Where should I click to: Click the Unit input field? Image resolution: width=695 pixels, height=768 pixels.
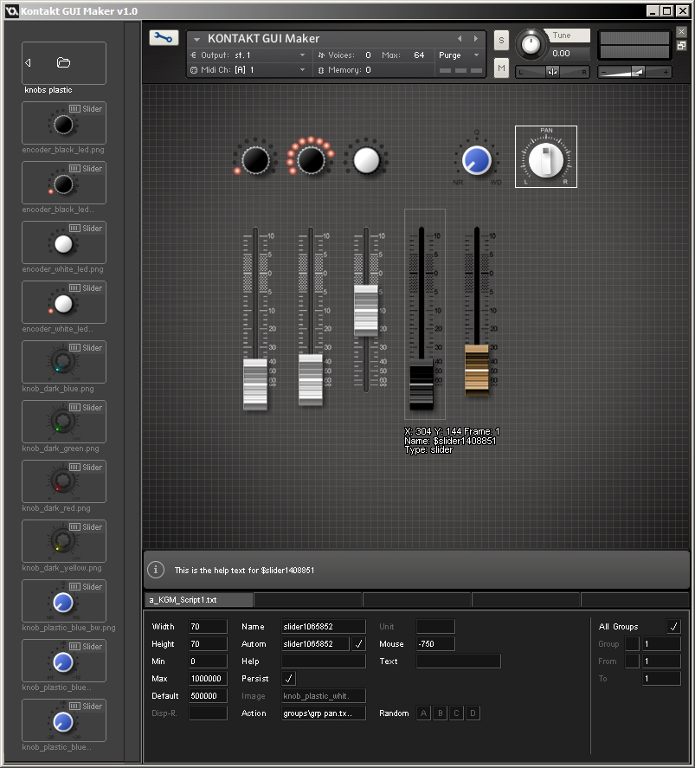(x=435, y=627)
